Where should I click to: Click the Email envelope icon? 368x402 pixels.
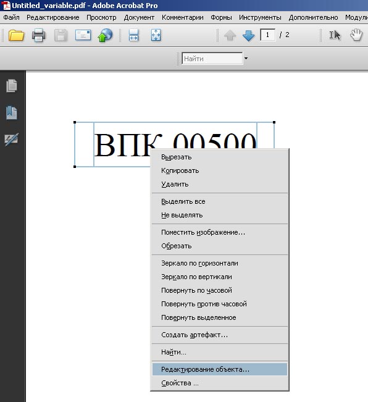83,35
